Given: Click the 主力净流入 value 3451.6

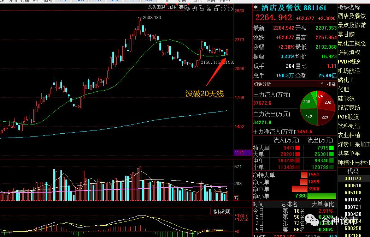Looking at the screenshot, I should click(304, 132).
